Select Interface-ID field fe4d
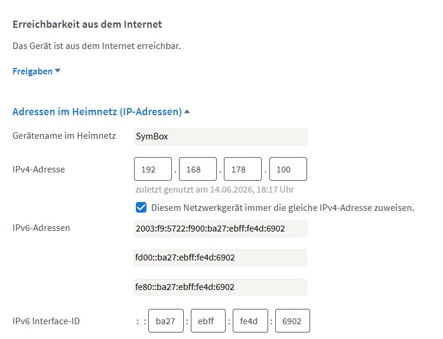Screen dimensions: 443x339 [x=250, y=321]
